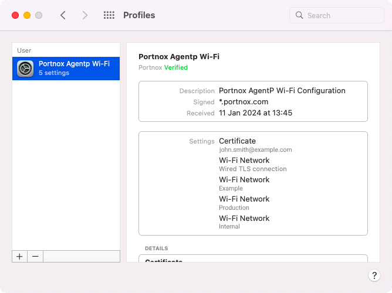Click the 5 settings subtitle

tap(54, 73)
